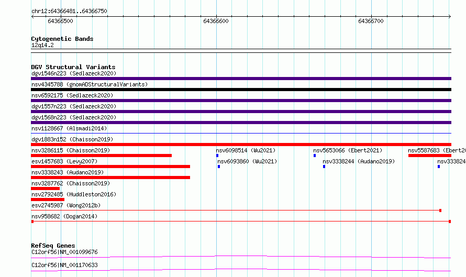
Task: Click the blue marker under nsv3338244
Action: pyautogui.click(x=324, y=167)
